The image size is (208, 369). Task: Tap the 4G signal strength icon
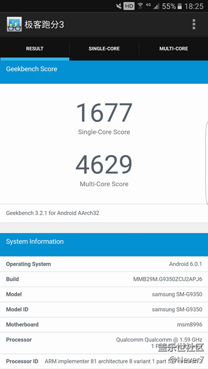152,6
